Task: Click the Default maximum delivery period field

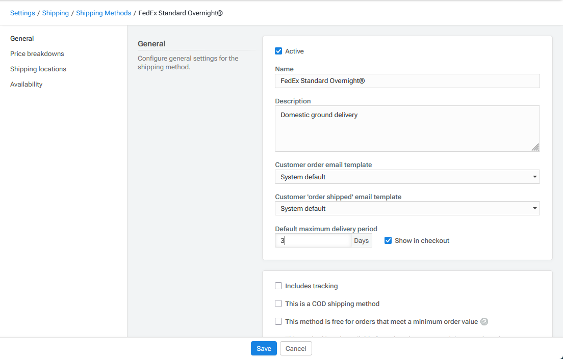Action: (313, 240)
